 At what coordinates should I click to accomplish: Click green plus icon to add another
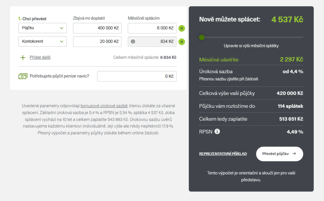23,58
